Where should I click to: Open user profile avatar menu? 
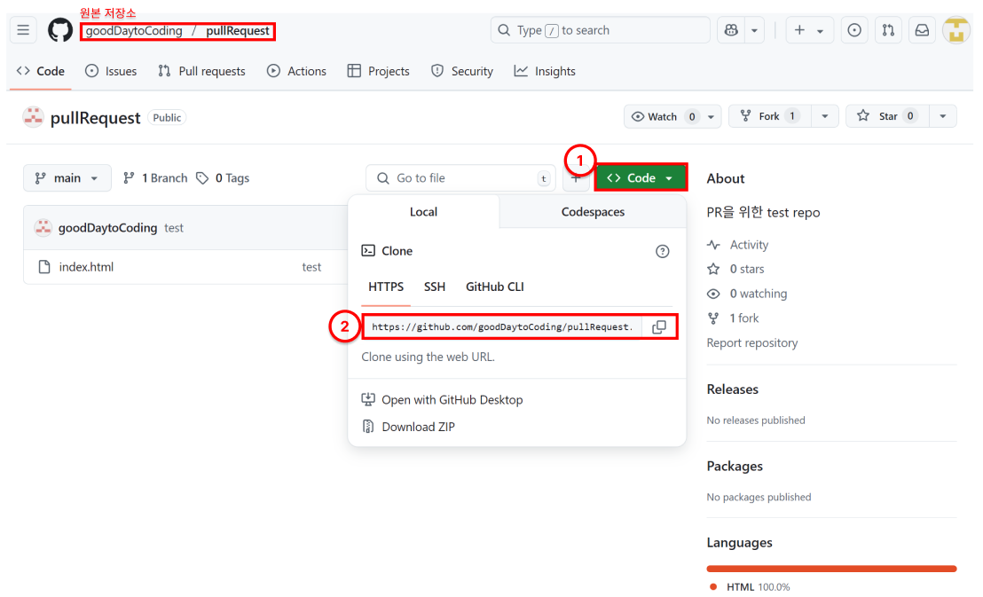956,30
